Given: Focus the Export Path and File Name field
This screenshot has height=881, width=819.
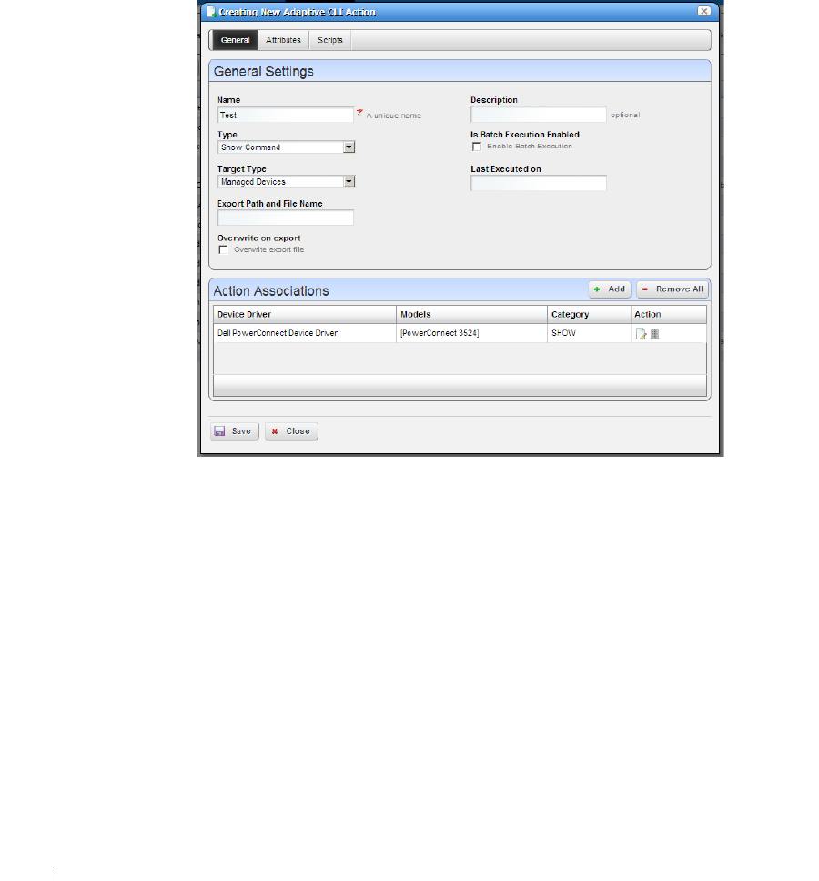Looking at the screenshot, I should (286, 218).
